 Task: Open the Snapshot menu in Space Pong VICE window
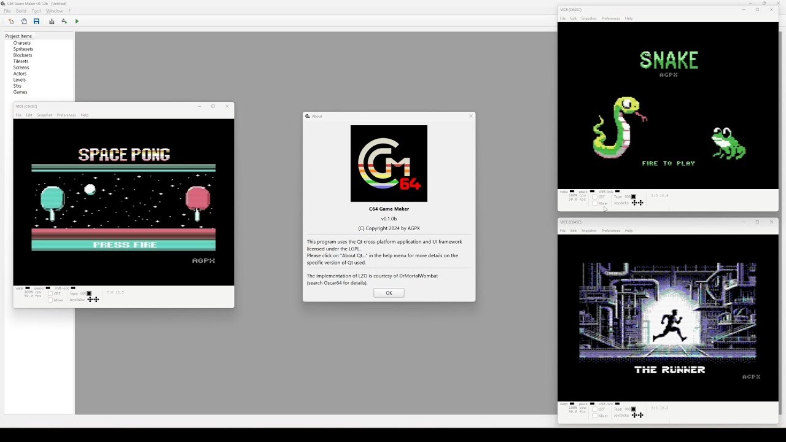pos(44,115)
